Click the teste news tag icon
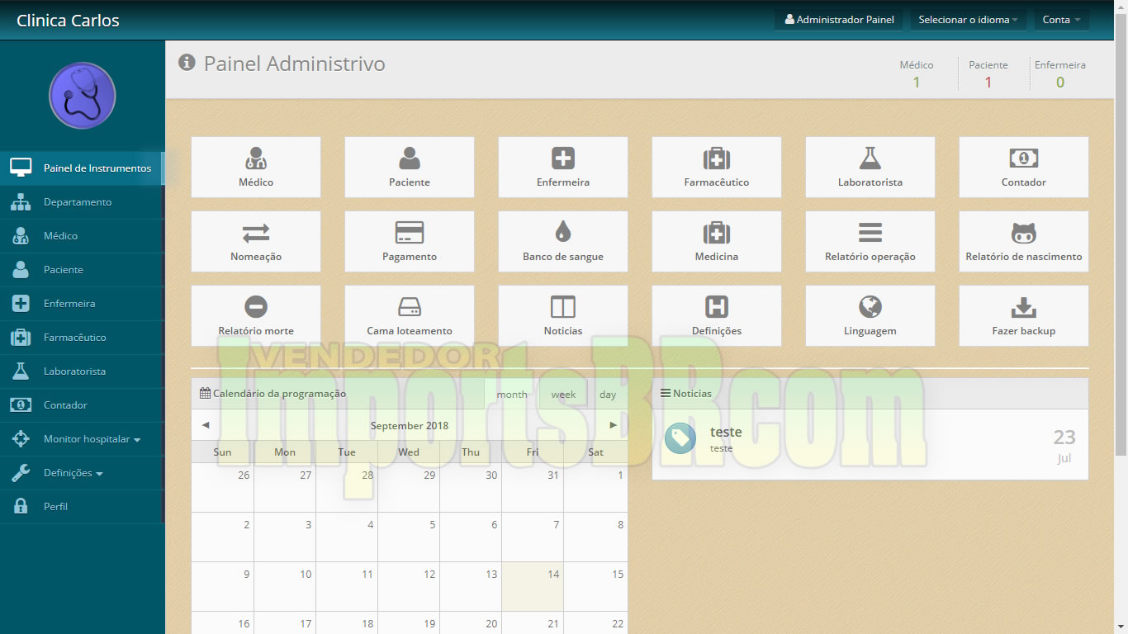 click(x=680, y=438)
